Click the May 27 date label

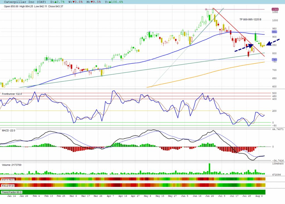(172, 196)
